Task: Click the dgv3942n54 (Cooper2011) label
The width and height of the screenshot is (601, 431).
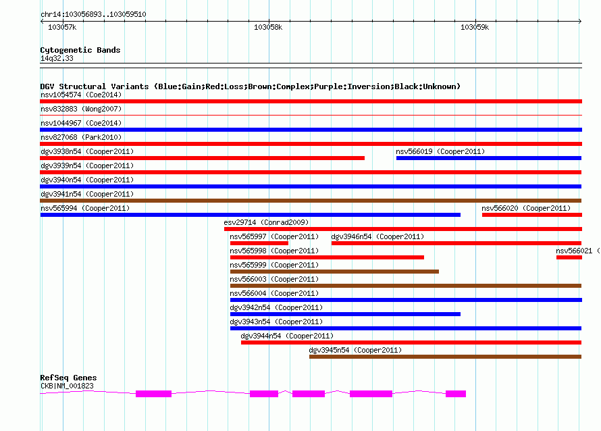Action: (276, 307)
